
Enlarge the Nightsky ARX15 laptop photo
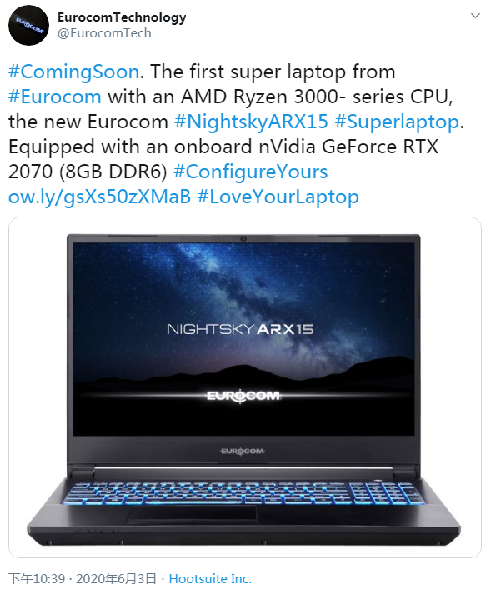245,387
